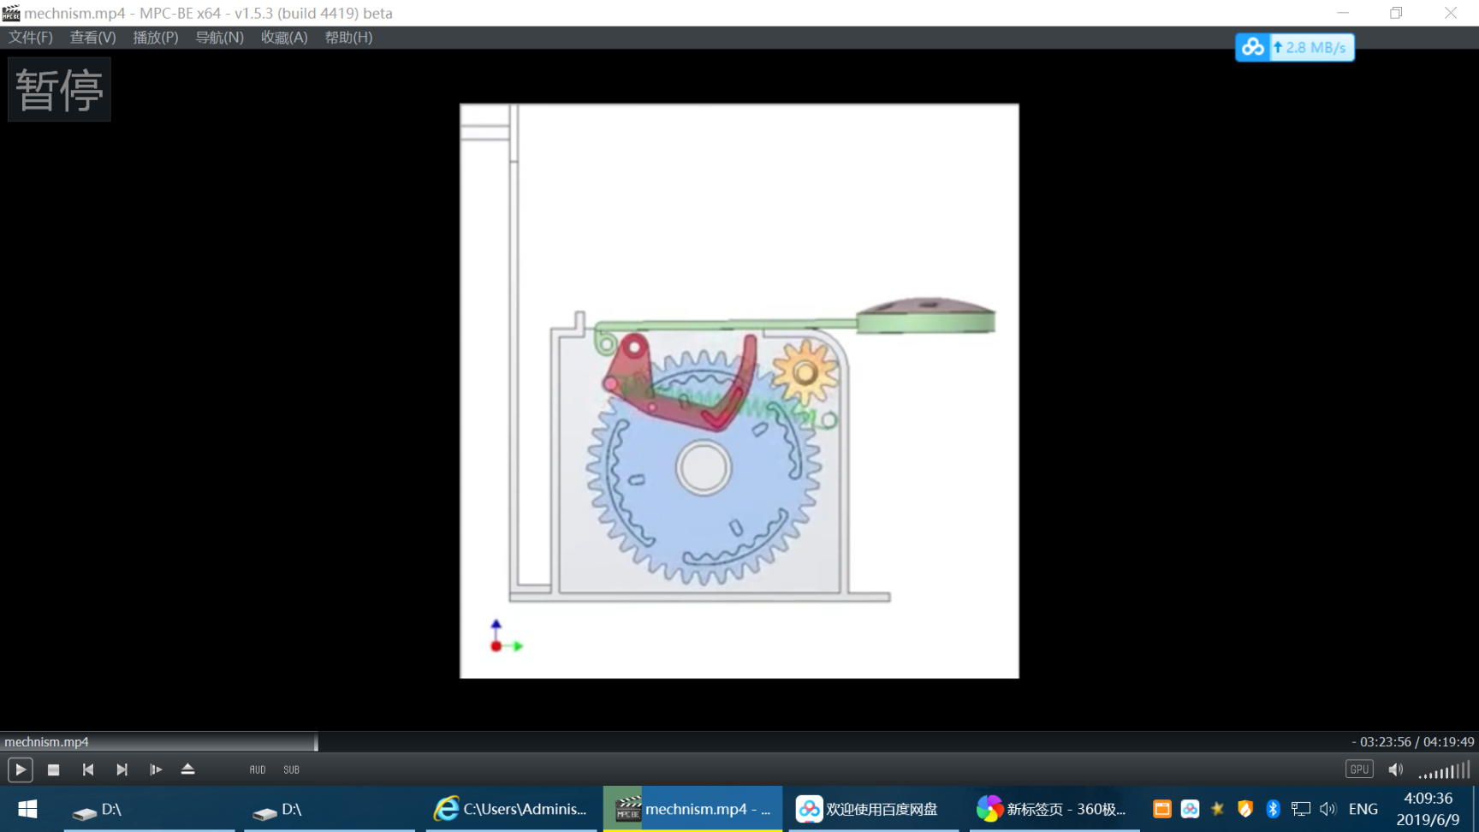Open the Bluetooth tray icon
The width and height of the screenshot is (1479, 832).
coord(1273,809)
